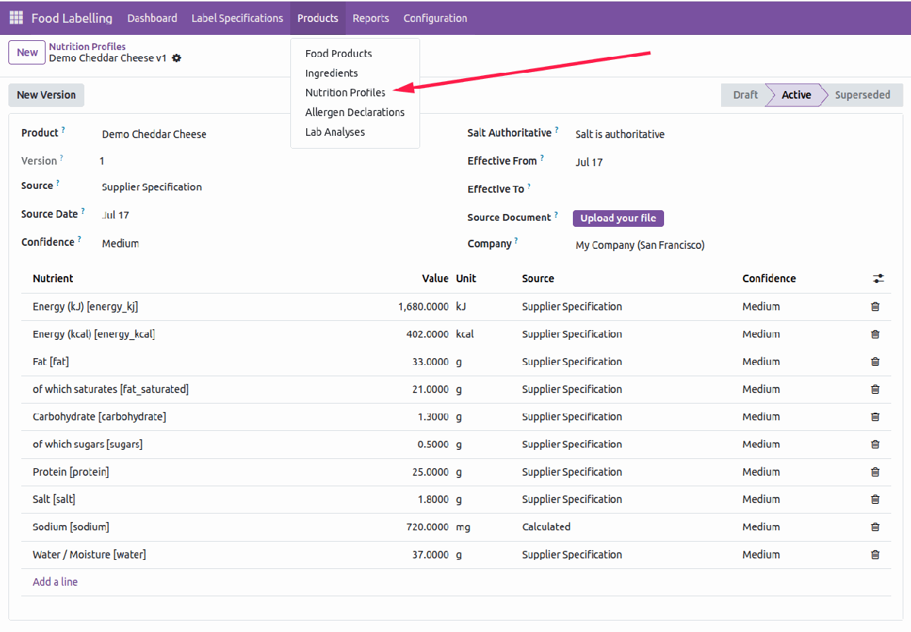Show help tooltip for Salt Authoritative field
The image size is (911, 632).
(557, 130)
